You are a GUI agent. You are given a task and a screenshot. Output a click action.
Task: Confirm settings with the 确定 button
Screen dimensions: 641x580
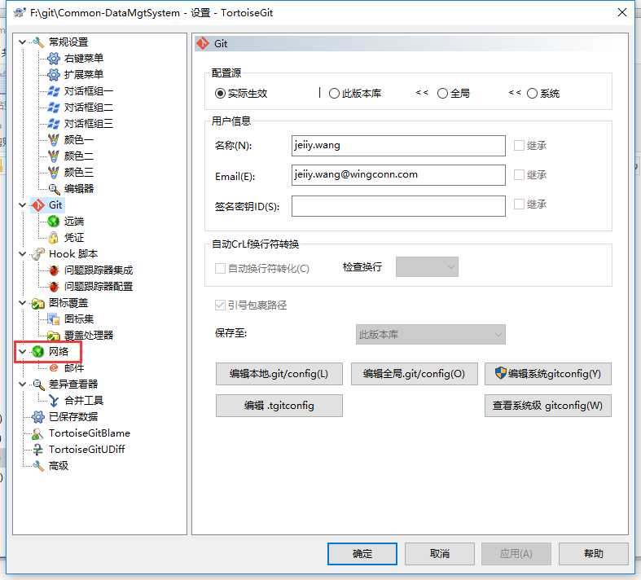click(362, 554)
